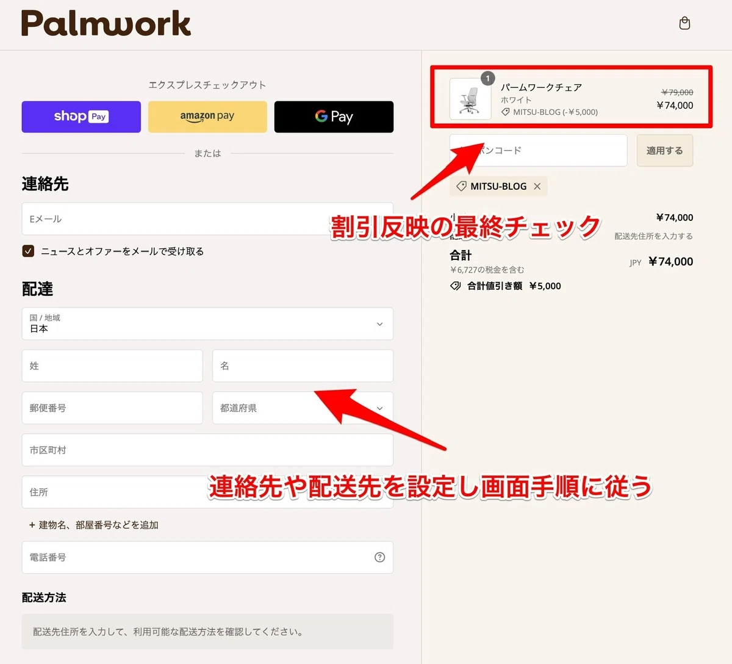Click the パームワークチェア product thumbnail
Image resolution: width=732 pixels, height=664 pixels.
[x=470, y=99]
